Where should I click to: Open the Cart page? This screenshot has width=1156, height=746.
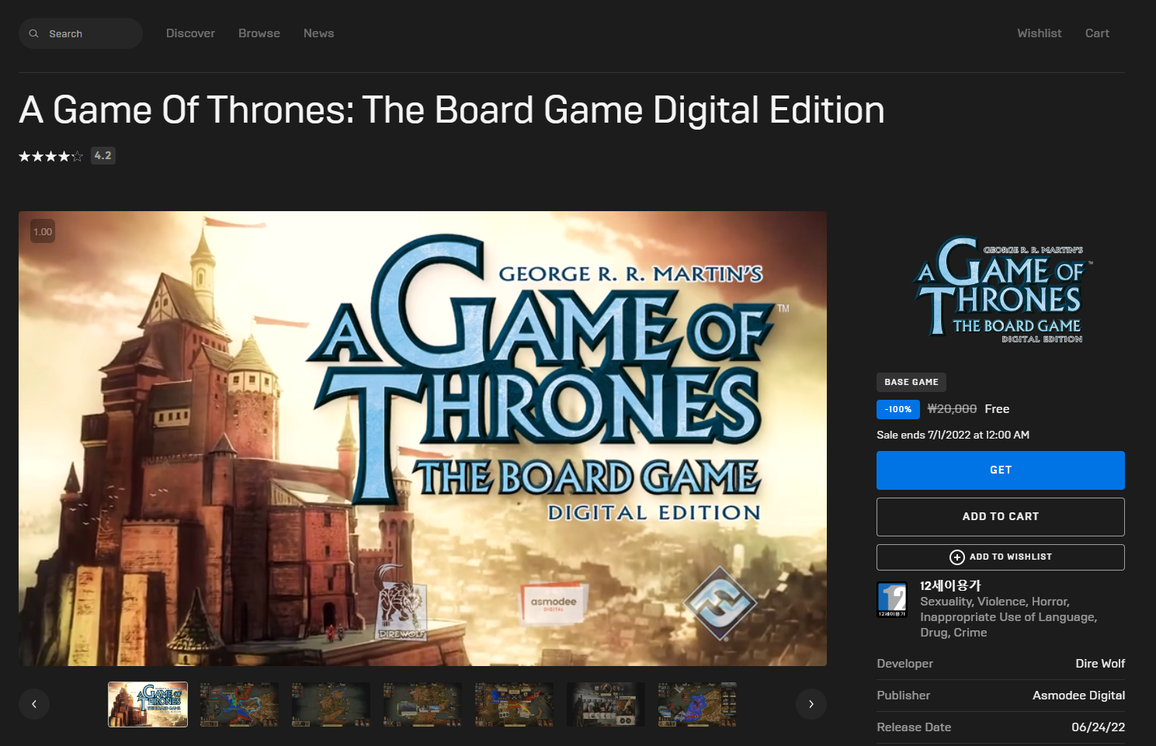tap(1097, 33)
